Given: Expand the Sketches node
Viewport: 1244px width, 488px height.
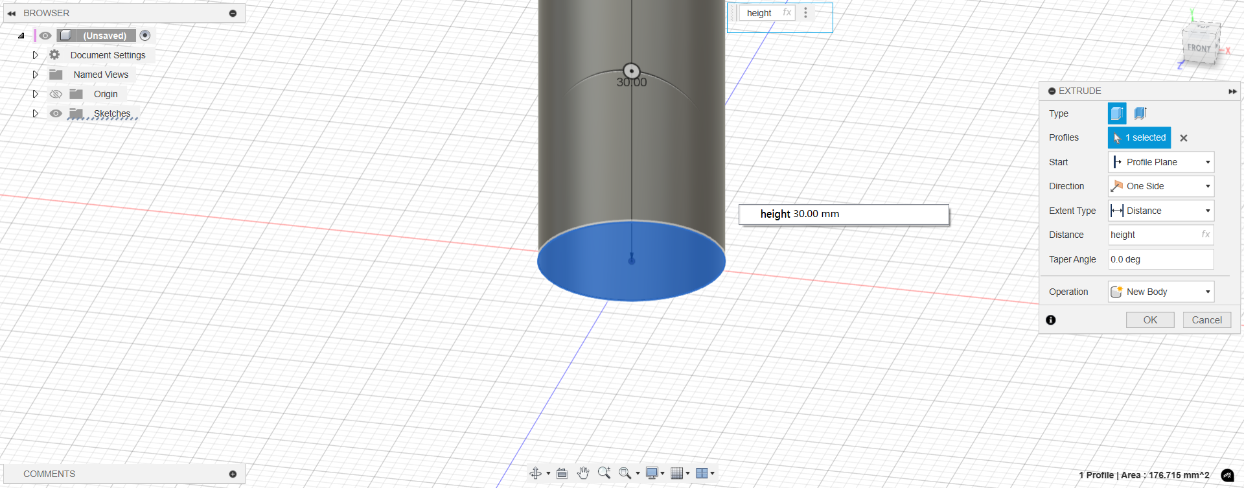Looking at the screenshot, I should coord(36,113).
